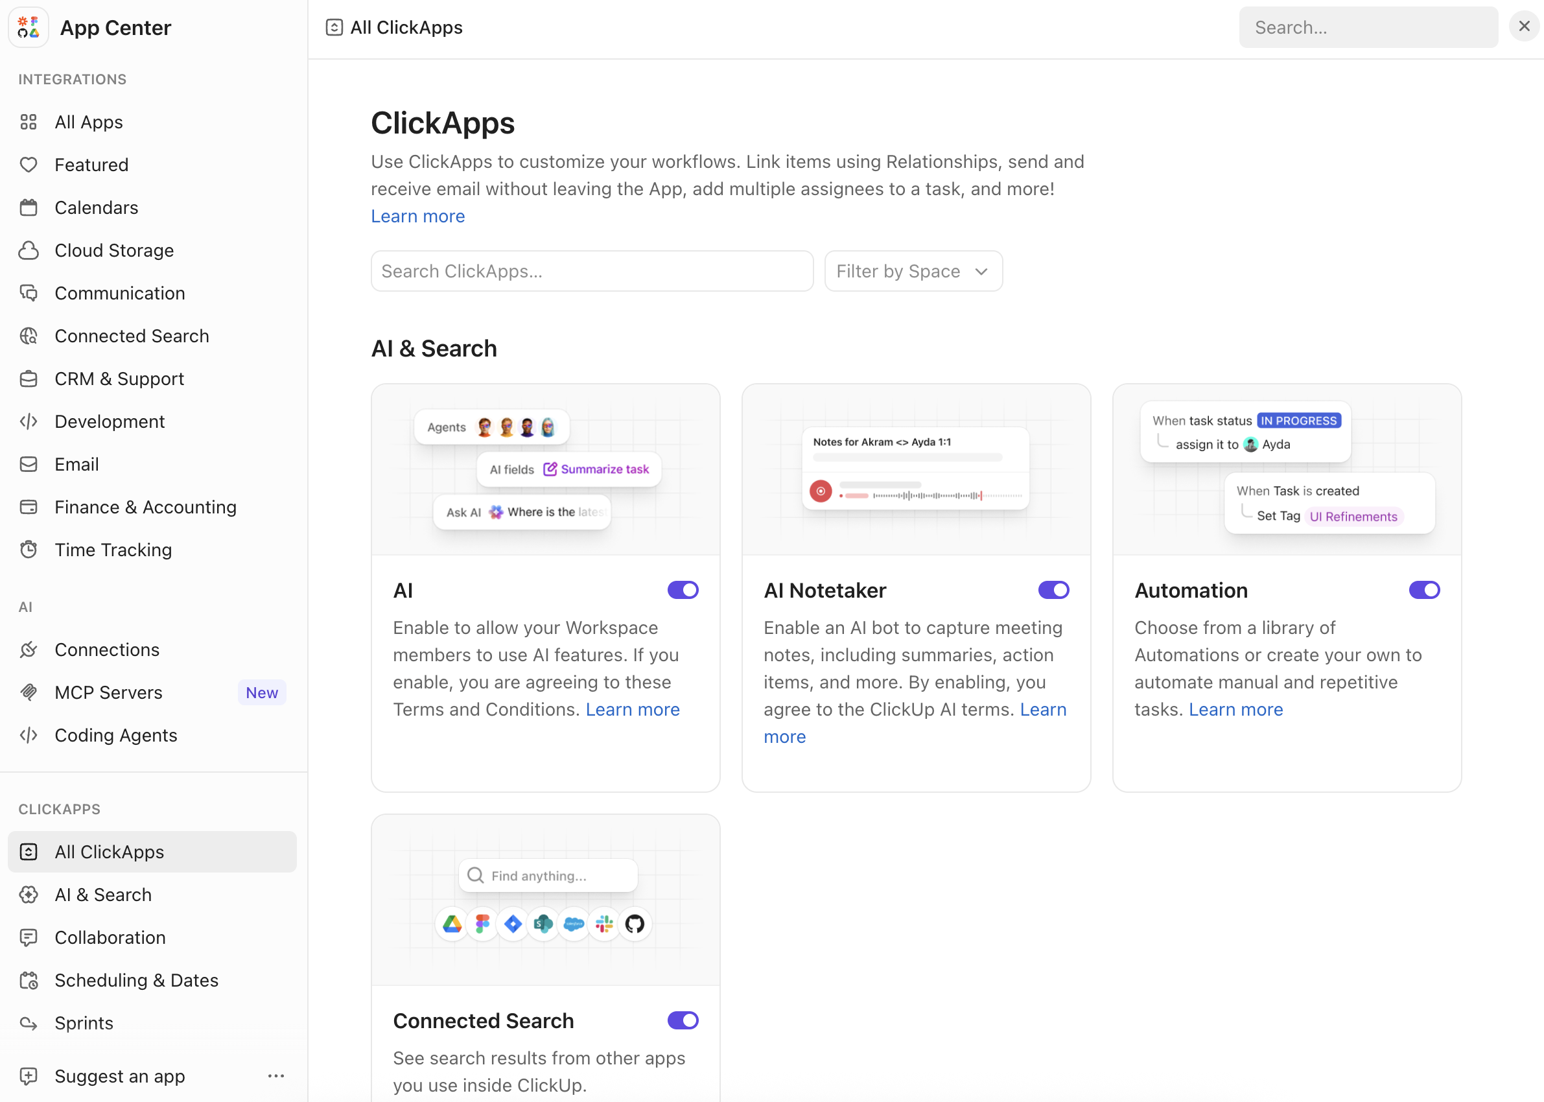Toggle the AI Notetaker switch
This screenshot has height=1102, width=1544.
(1053, 590)
